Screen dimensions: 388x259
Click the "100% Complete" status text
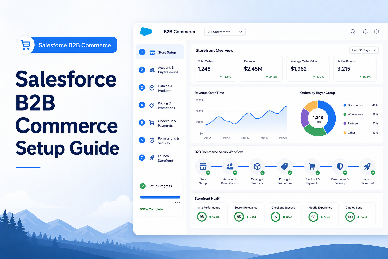click(x=151, y=209)
